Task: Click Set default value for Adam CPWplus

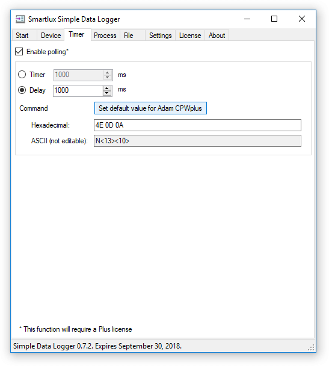Action: 150,108
